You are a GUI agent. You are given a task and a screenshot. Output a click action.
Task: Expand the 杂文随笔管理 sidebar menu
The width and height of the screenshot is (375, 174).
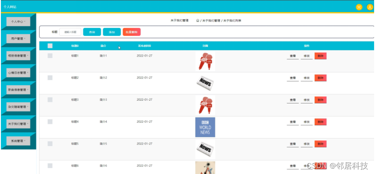click(18, 107)
